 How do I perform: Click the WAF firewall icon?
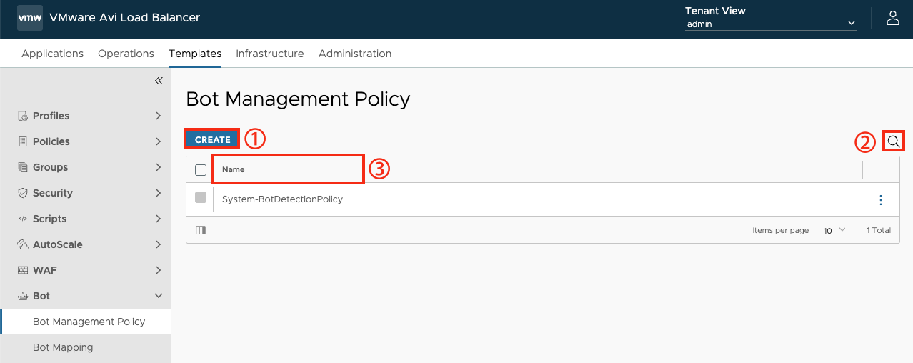[x=22, y=270]
